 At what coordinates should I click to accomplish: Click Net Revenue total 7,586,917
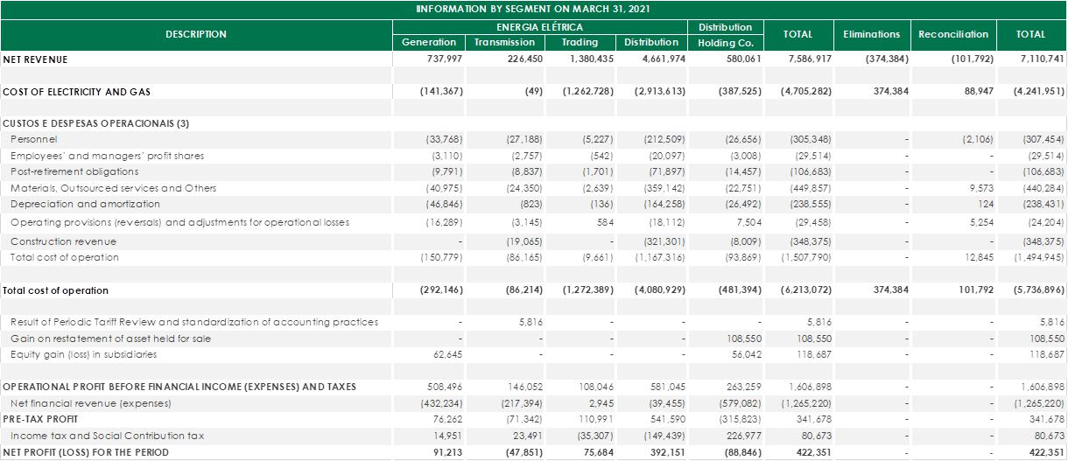coord(809,59)
